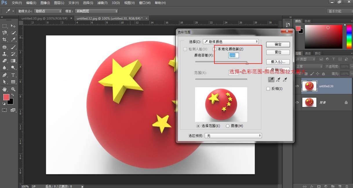The image size is (353, 188).
Task: Open the 选择 sampled colors dropdown
Action: point(230,41)
